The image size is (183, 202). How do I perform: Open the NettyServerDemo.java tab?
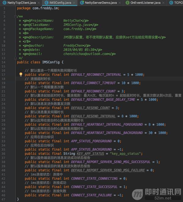[x=101, y=2]
